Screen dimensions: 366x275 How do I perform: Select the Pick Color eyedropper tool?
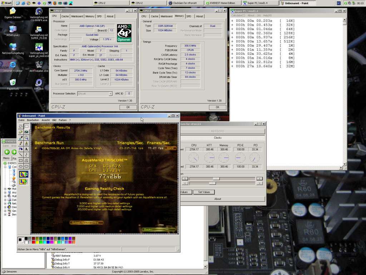point(21,137)
